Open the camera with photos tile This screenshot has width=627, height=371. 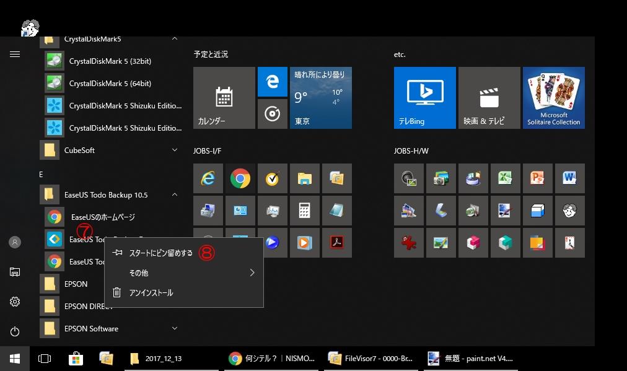441,178
